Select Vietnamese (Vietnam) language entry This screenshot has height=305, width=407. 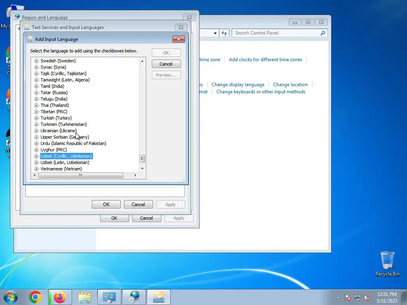[x=61, y=169]
